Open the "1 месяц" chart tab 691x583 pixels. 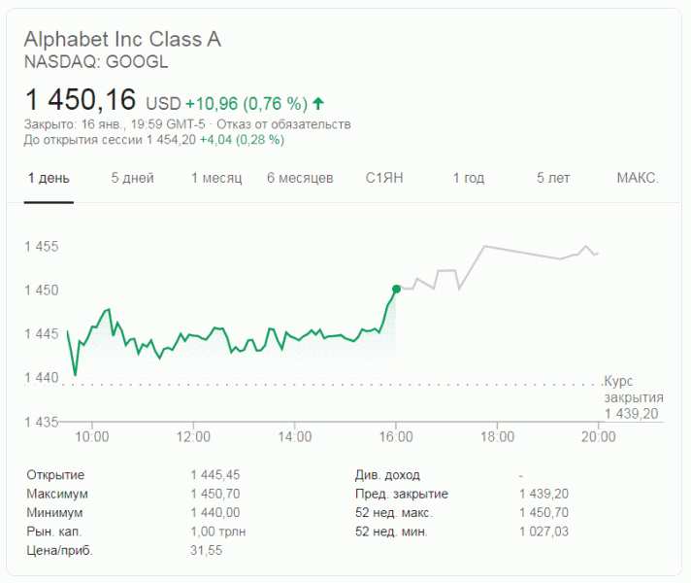(x=214, y=178)
